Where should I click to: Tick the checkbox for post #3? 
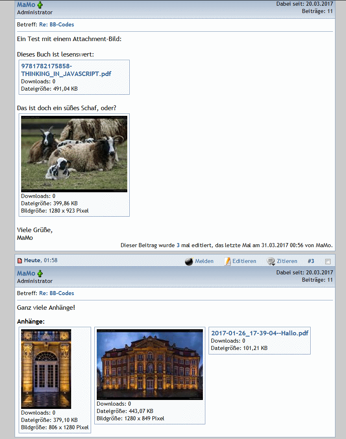click(x=328, y=261)
